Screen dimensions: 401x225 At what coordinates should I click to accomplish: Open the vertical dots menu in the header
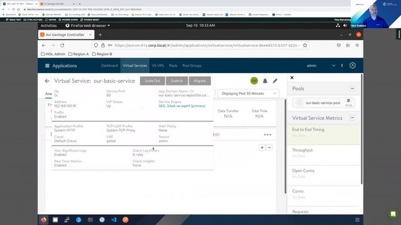coord(342,66)
